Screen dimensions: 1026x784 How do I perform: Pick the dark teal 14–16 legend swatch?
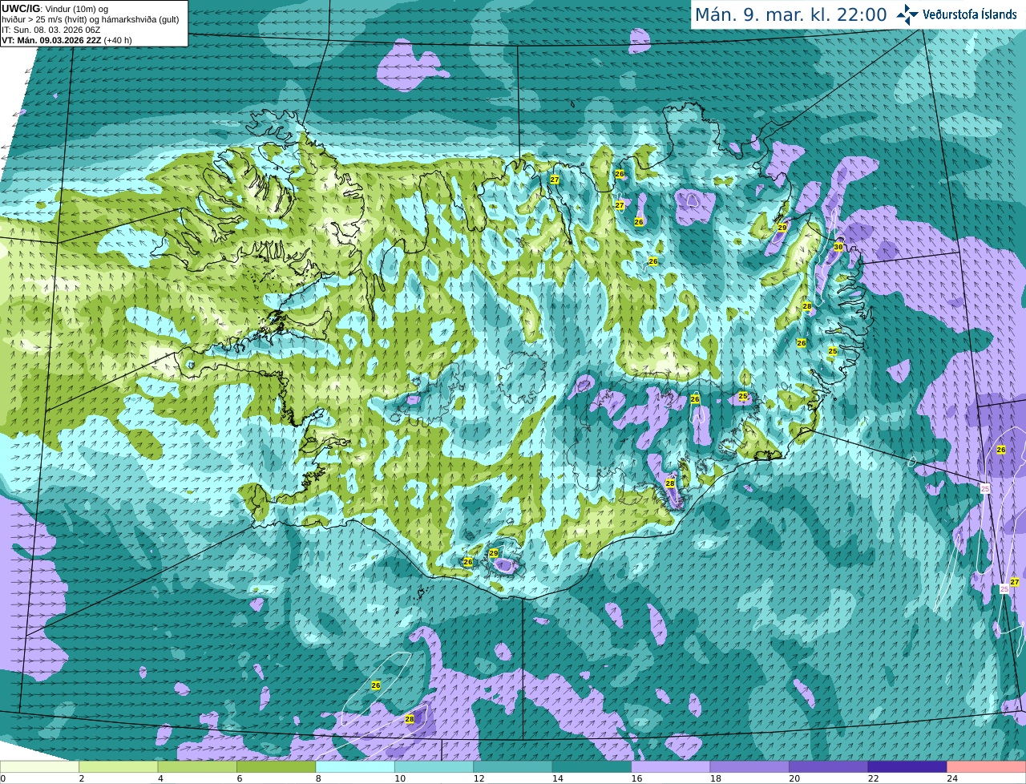(x=592, y=766)
